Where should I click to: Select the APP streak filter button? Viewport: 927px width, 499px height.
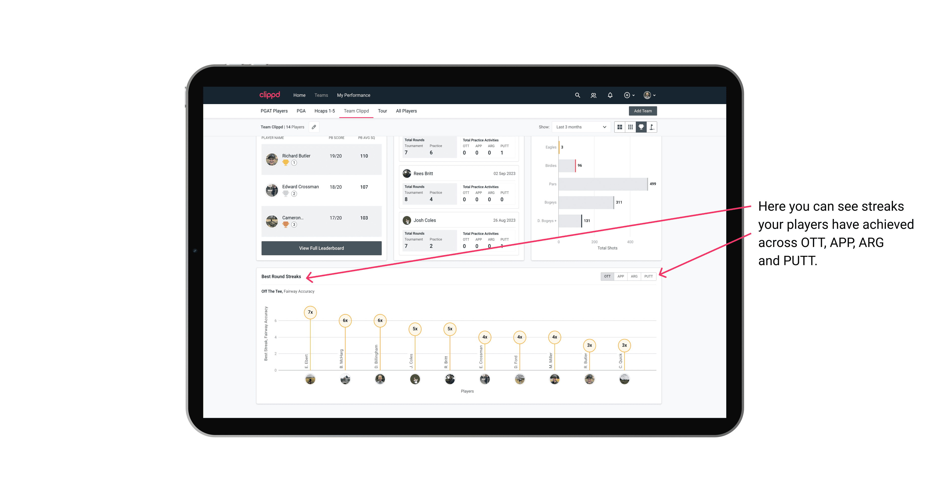click(620, 276)
